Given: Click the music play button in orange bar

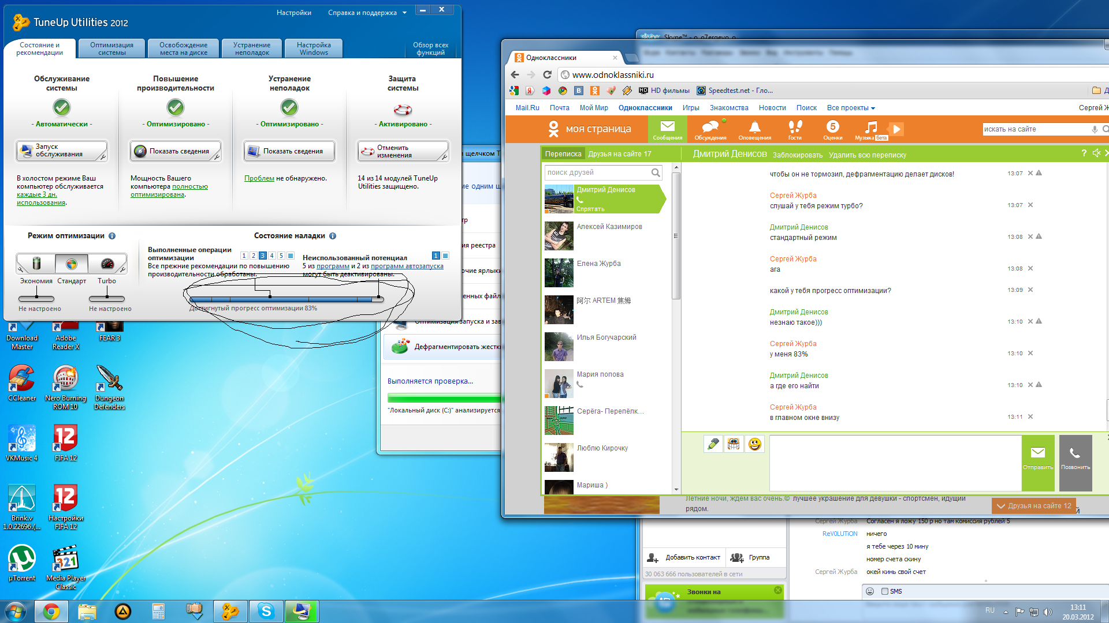Looking at the screenshot, I should point(896,129).
